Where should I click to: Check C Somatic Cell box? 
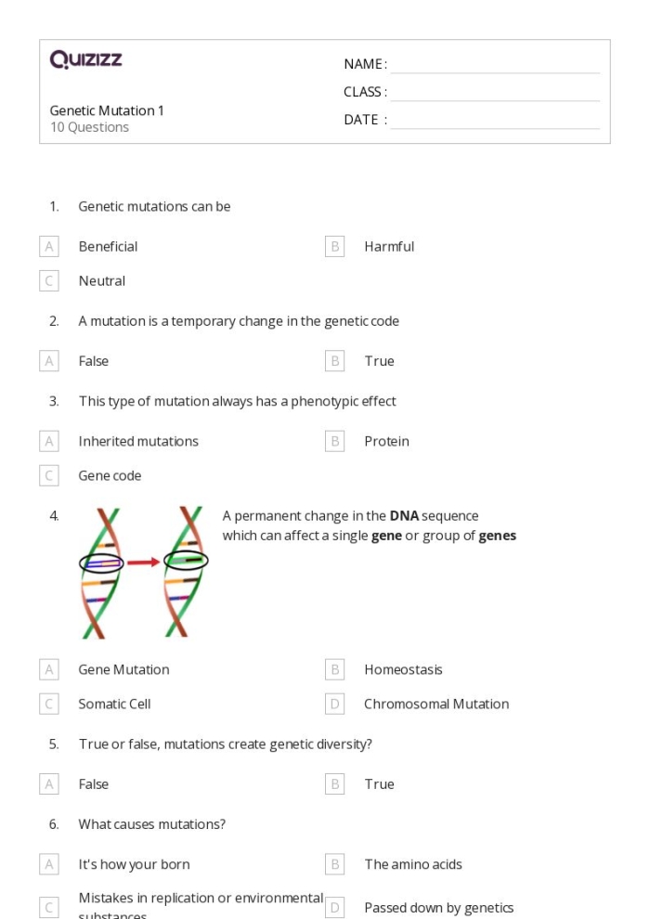click(49, 705)
